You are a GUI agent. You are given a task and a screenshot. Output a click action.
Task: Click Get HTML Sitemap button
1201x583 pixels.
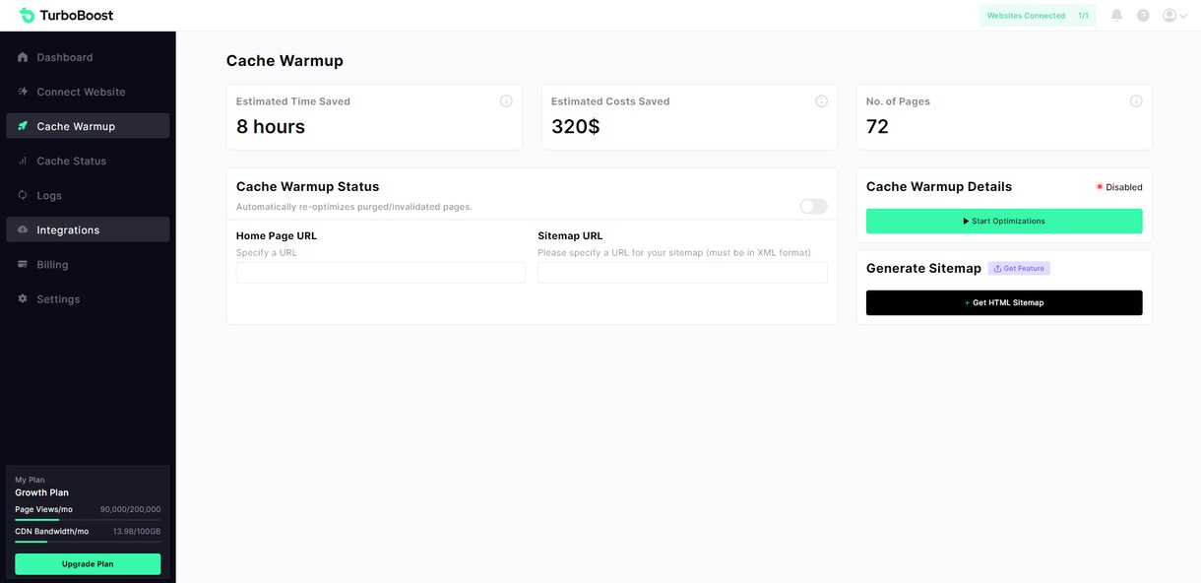[x=1004, y=302]
